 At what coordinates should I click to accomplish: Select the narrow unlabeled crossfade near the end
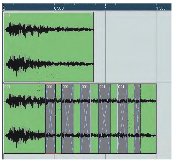tap(137, 118)
